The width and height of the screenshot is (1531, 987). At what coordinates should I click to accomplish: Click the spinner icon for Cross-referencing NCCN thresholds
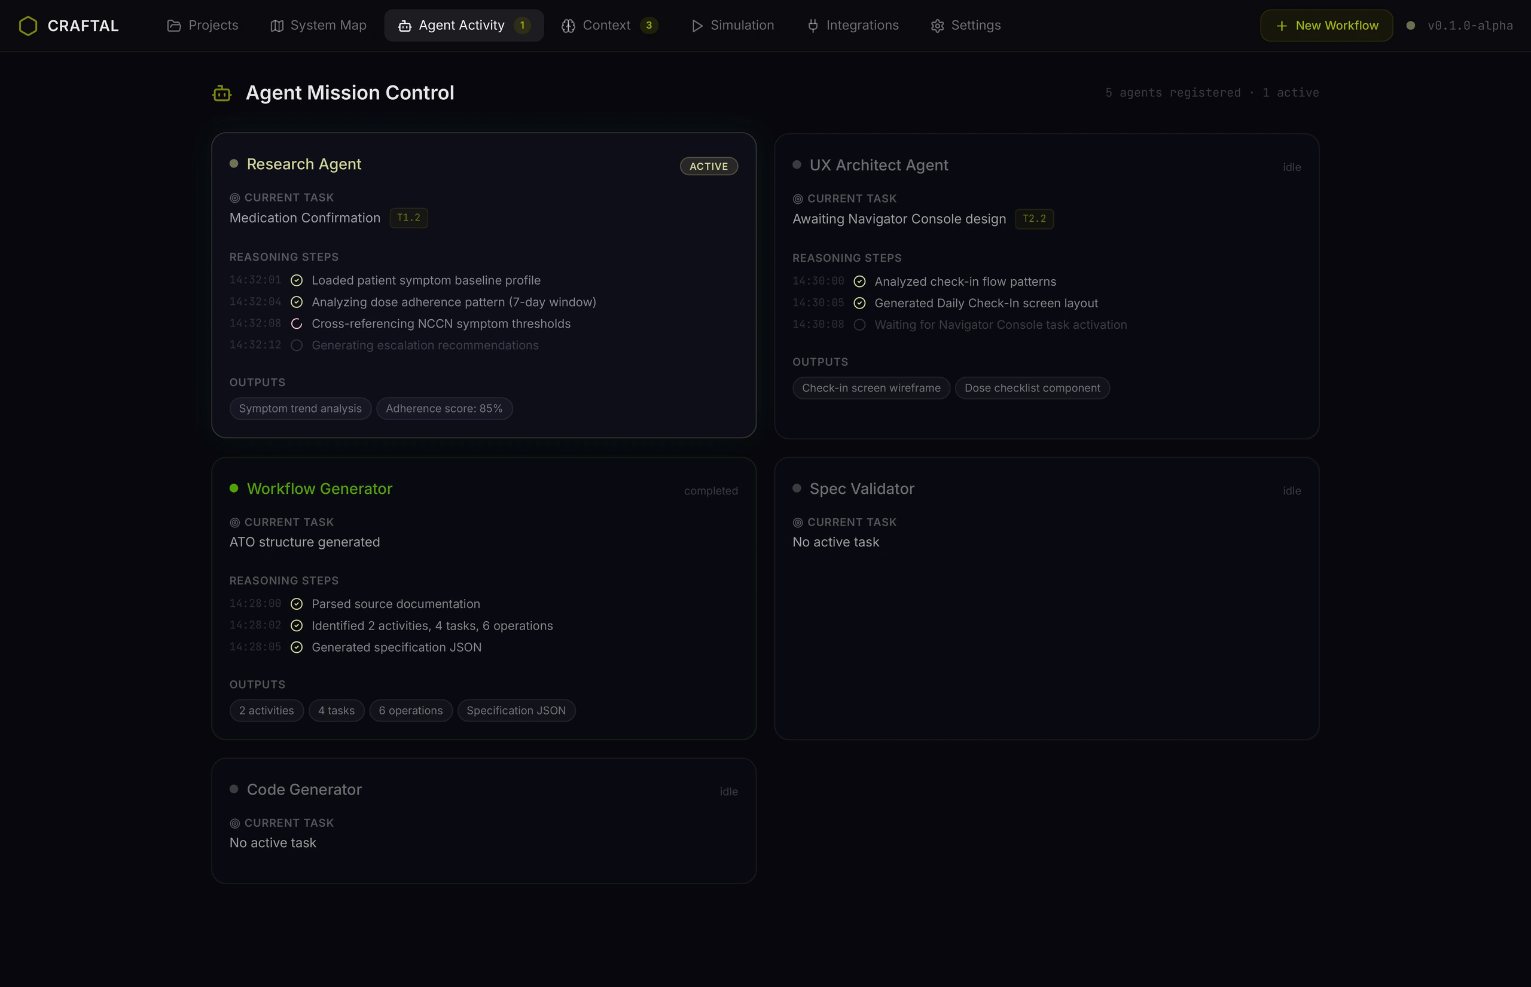[x=297, y=323]
